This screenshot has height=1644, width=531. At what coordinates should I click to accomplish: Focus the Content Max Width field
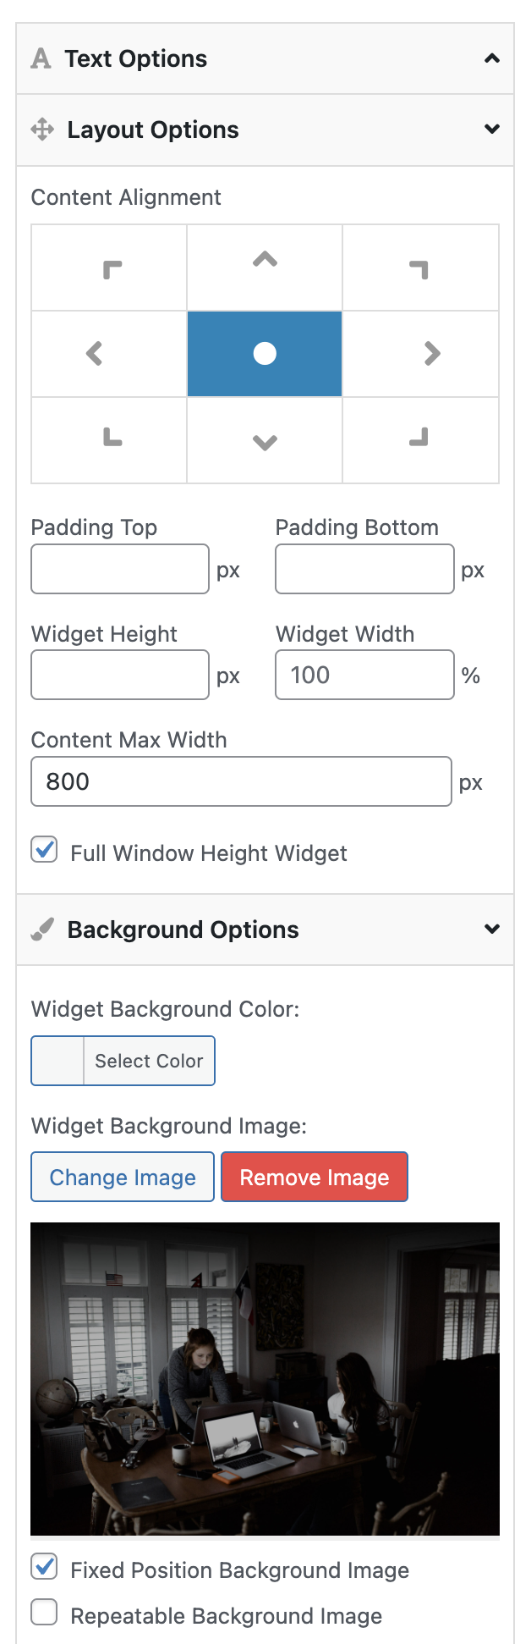coord(241,781)
